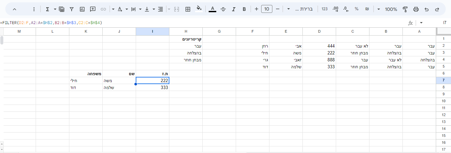451x153 pixels.
Task: Open the three-dot more options menu
Action: point(34,9)
